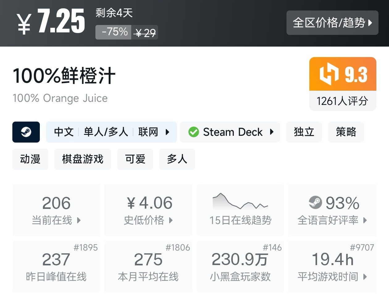The width and height of the screenshot is (389, 299).
Task: Tap the ¥7.25 current price
Action: 51,21
